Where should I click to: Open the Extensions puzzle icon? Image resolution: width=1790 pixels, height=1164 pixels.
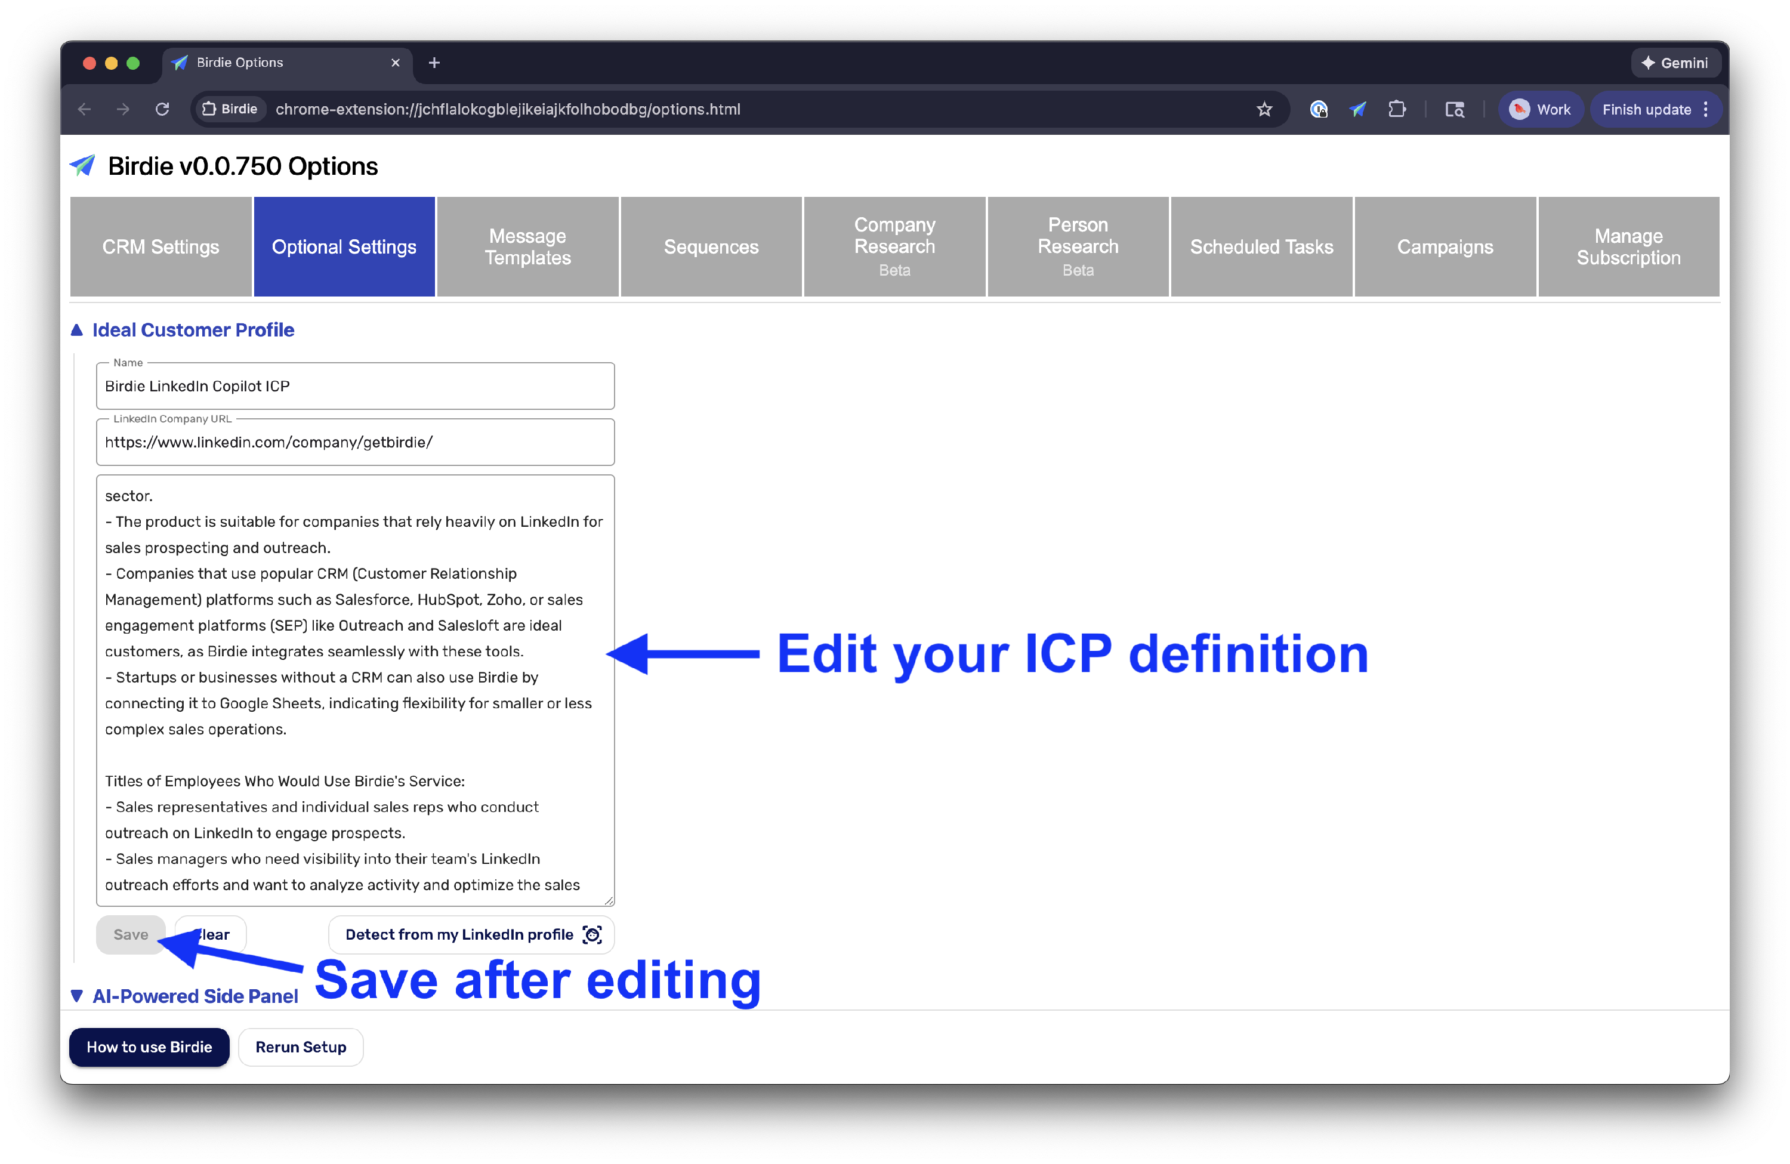pyautogui.click(x=1397, y=110)
